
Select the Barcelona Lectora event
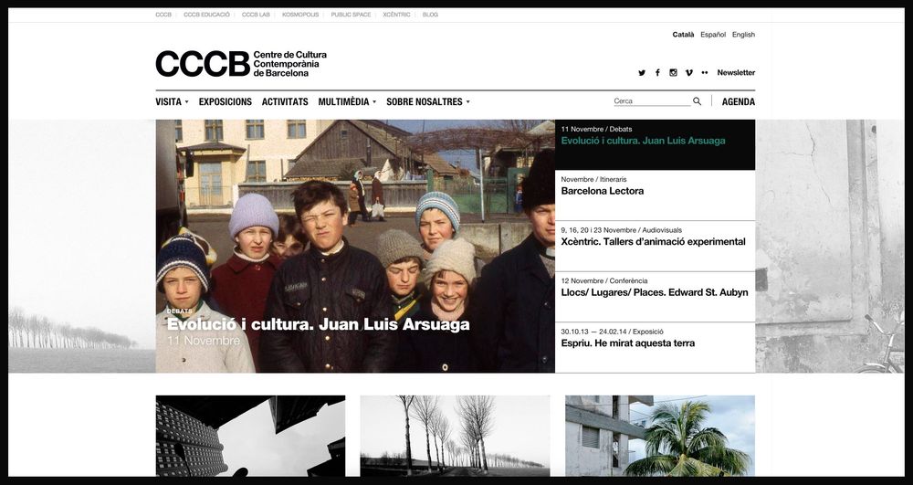pos(655,195)
